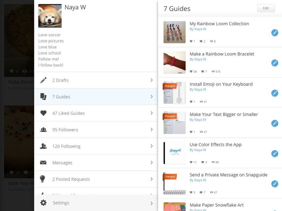Click edit pencil for Install Emoji on Your Keyboard
This screenshot has height=211, width=282.
pos(275,93)
